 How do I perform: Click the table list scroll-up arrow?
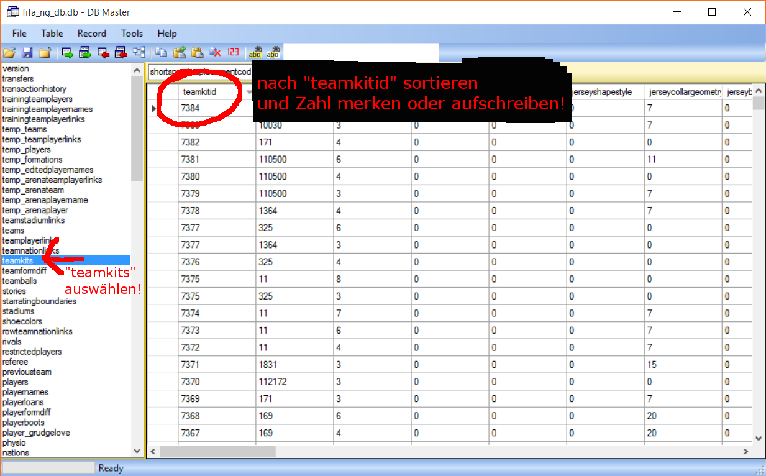137,70
